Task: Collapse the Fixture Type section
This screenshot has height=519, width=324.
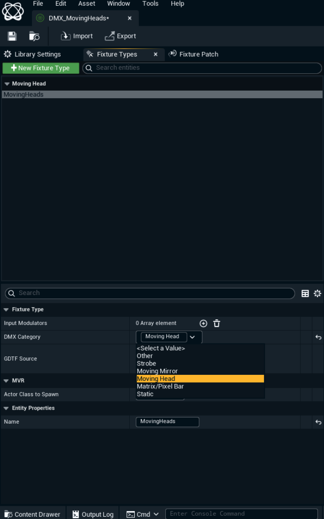Action: (7, 310)
